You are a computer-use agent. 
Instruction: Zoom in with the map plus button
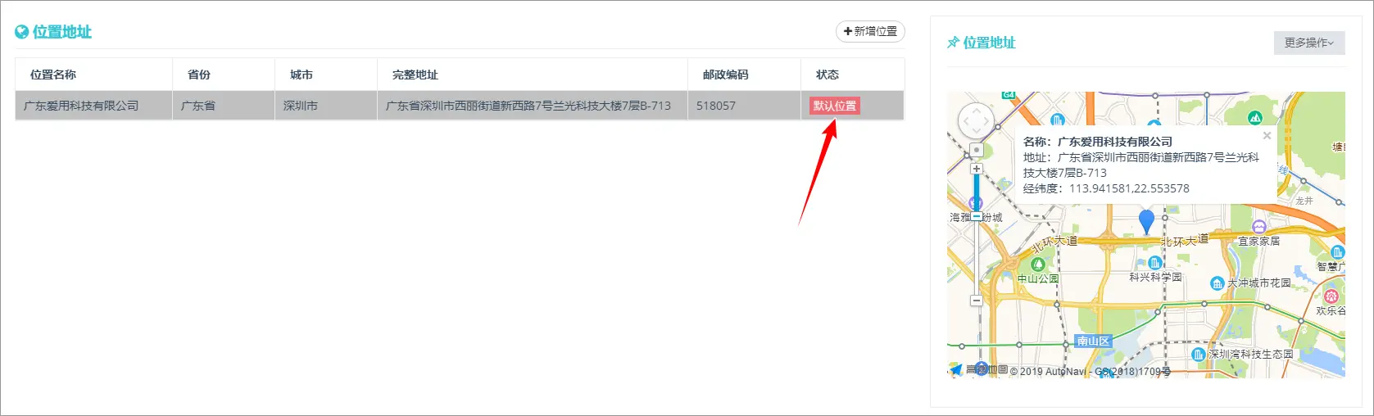(x=976, y=169)
